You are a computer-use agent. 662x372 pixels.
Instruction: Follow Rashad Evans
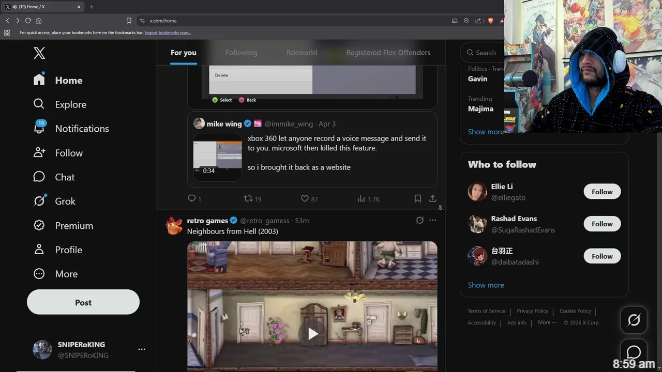coord(602,224)
